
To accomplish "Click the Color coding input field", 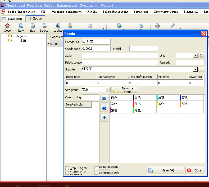I will point(90,97).
